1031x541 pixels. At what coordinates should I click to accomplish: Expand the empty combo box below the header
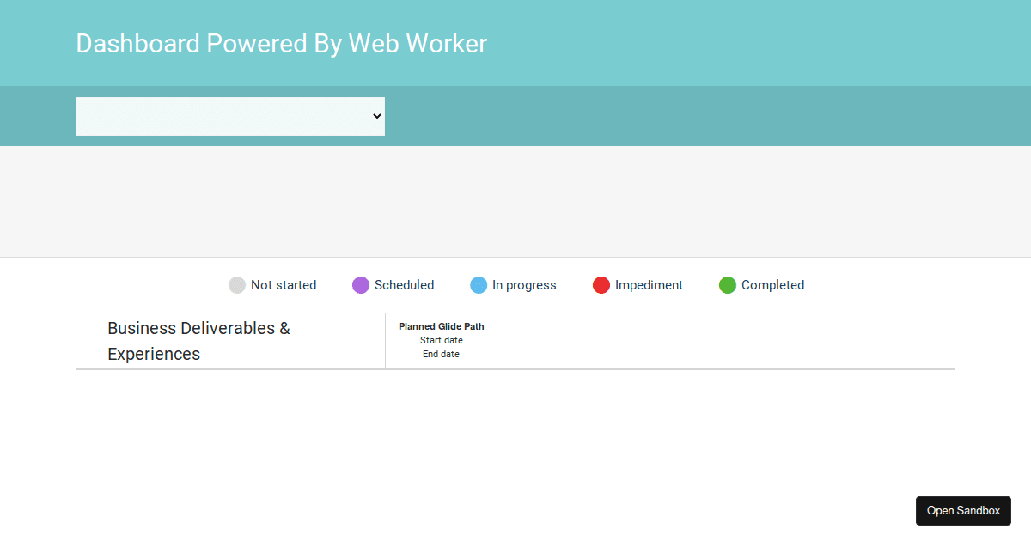[x=229, y=116]
